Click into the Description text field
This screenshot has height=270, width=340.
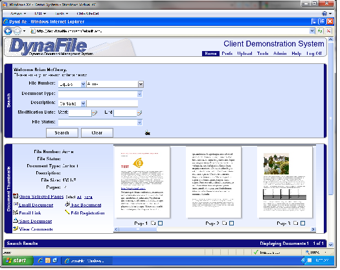(112, 103)
